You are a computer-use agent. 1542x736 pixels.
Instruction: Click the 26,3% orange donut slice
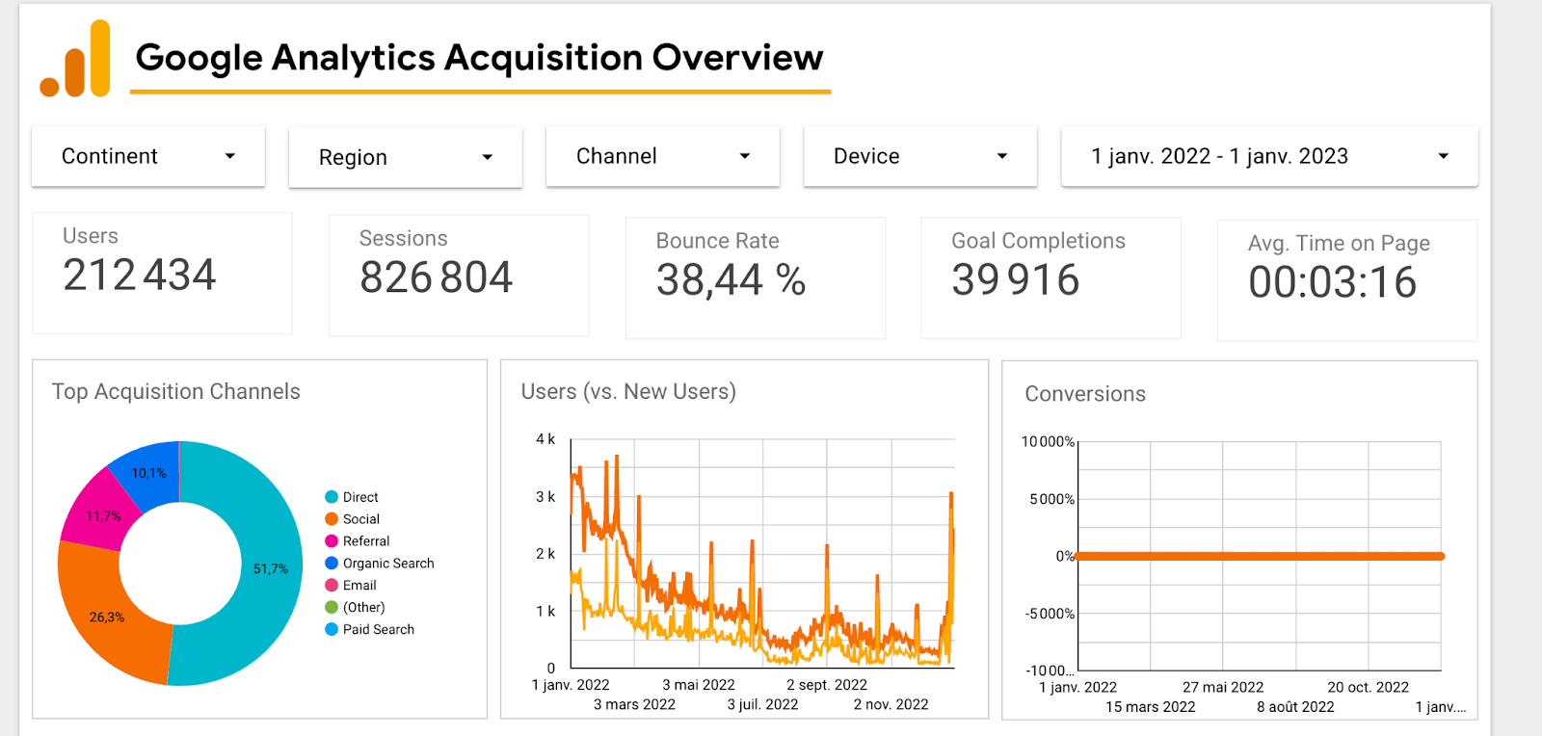point(107,617)
